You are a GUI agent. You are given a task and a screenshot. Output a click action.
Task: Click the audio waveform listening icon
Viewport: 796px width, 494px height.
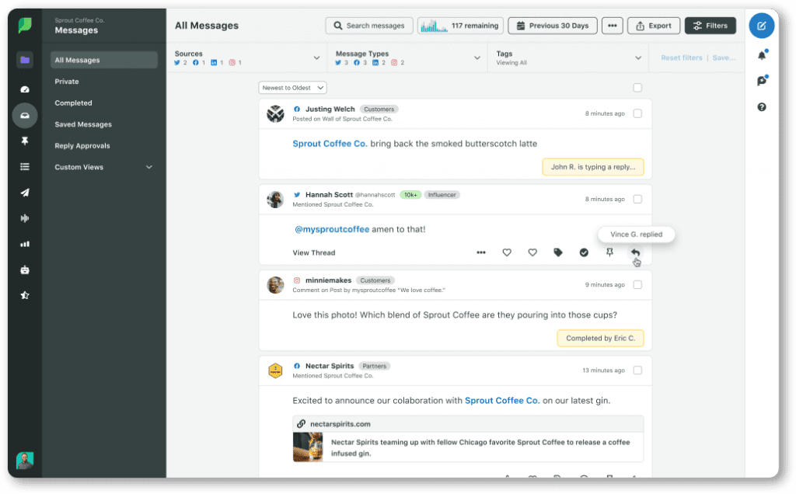24,217
